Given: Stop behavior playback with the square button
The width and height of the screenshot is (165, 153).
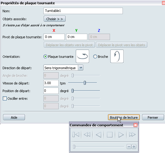Looking at the screenshot, I should point(110,135).
